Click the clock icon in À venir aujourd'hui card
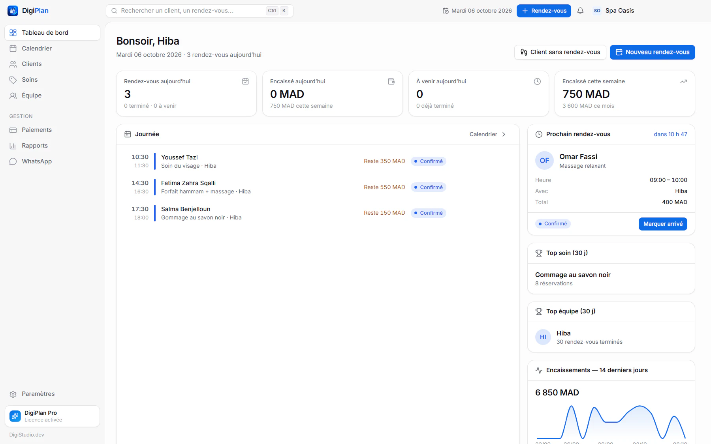This screenshot has width=711, height=444. point(537,81)
